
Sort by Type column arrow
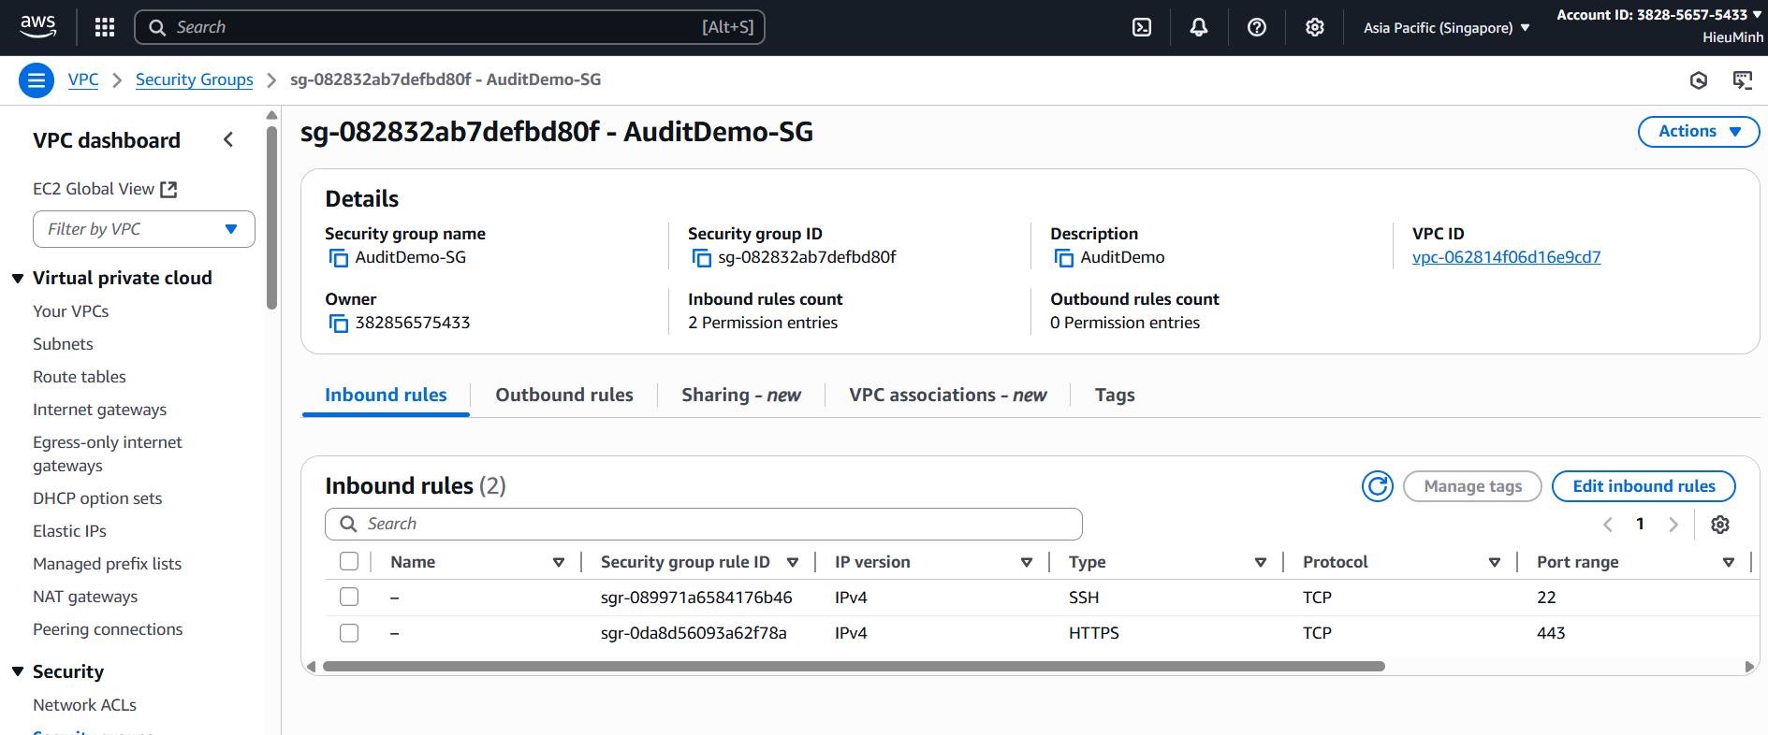pyautogui.click(x=1261, y=562)
